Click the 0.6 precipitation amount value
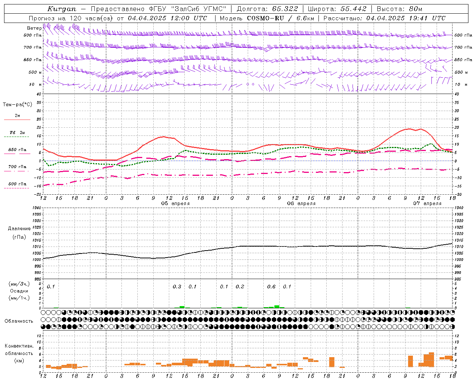This screenshot has width=474, height=379. coord(271,286)
